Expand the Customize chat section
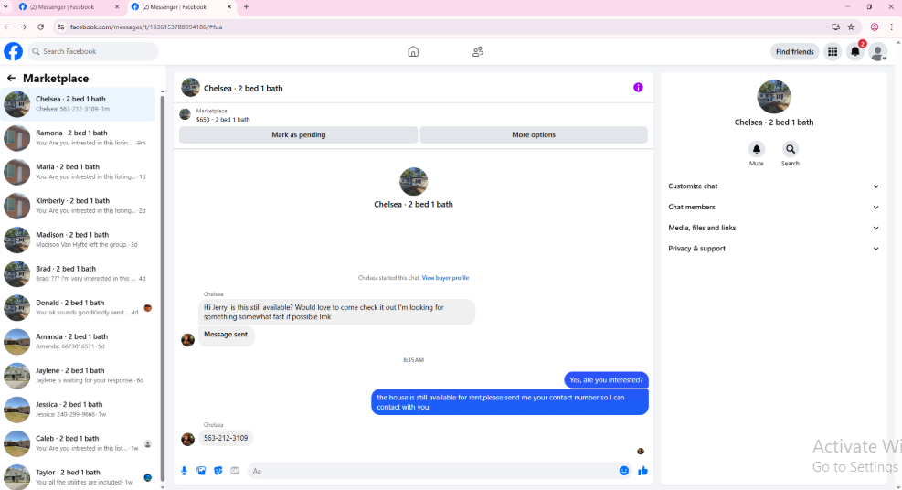This screenshot has width=902, height=490. pos(774,186)
